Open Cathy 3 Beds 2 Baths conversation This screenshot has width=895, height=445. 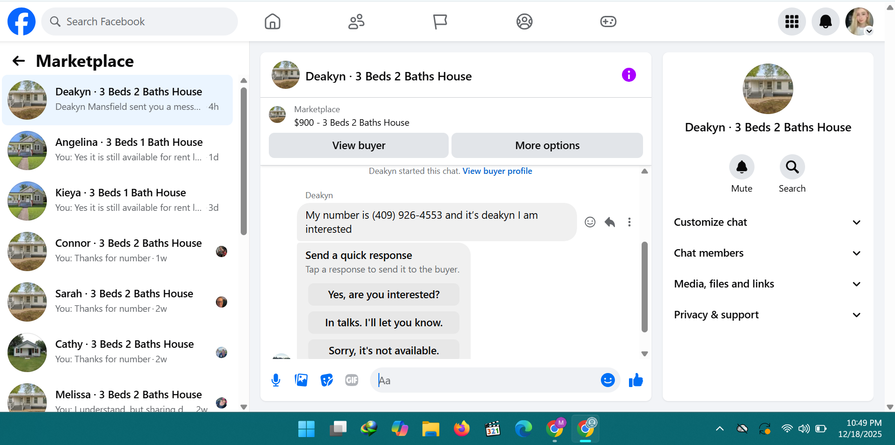click(118, 352)
